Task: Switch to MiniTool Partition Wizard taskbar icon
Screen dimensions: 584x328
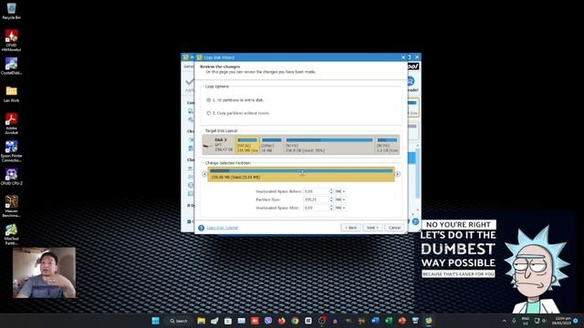Action: click(x=429, y=321)
